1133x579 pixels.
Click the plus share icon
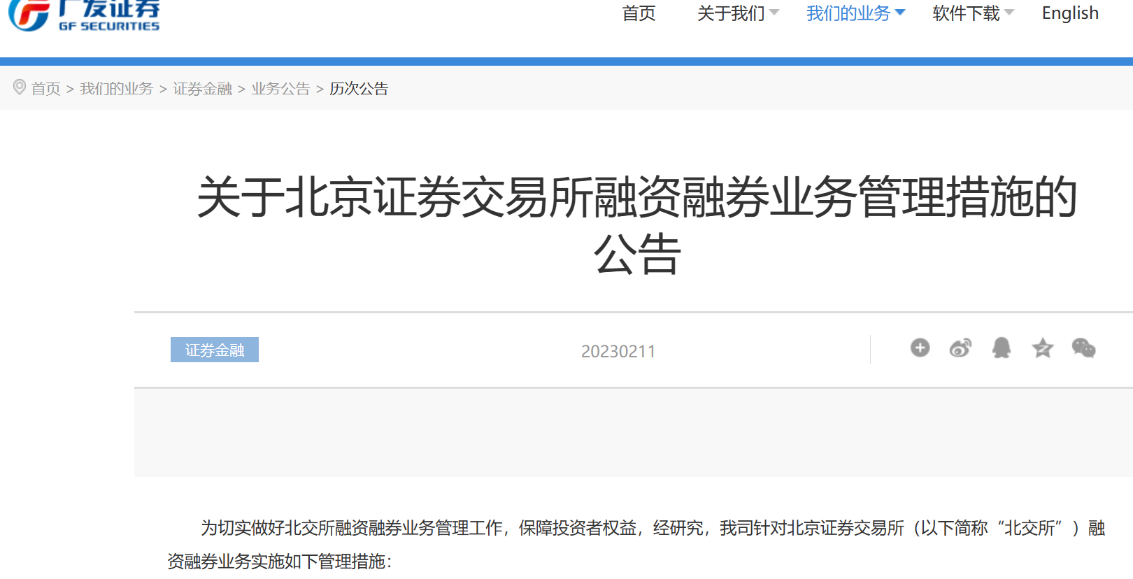(x=920, y=348)
